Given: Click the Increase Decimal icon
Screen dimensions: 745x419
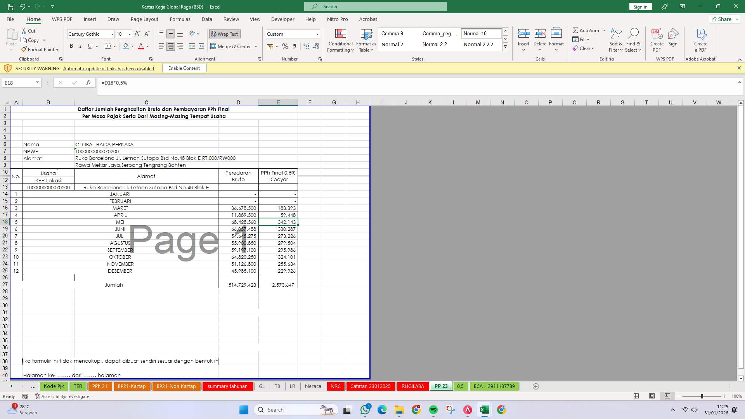Looking at the screenshot, I should (306, 46).
